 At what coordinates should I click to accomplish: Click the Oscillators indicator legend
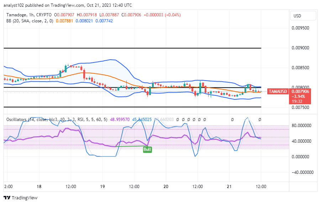point(57,119)
